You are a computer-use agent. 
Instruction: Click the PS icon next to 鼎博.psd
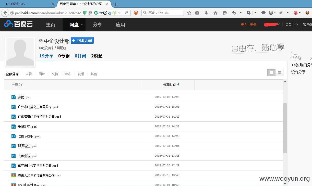point(14,97)
